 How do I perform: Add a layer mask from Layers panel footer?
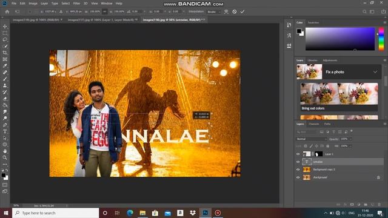point(352,205)
